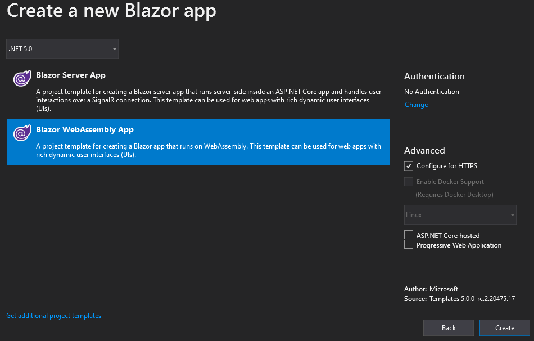
Task: Click the No Authentication status text
Action: point(432,92)
